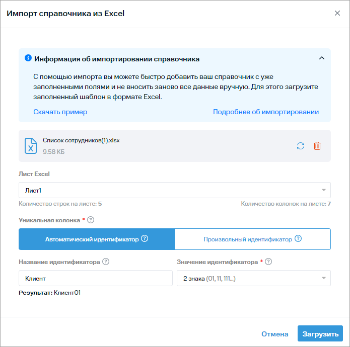Image resolution: width=350 pixels, height=347 pixels.
Task: Switch to Произвольный идентификатор option
Action: pos(247,239)
